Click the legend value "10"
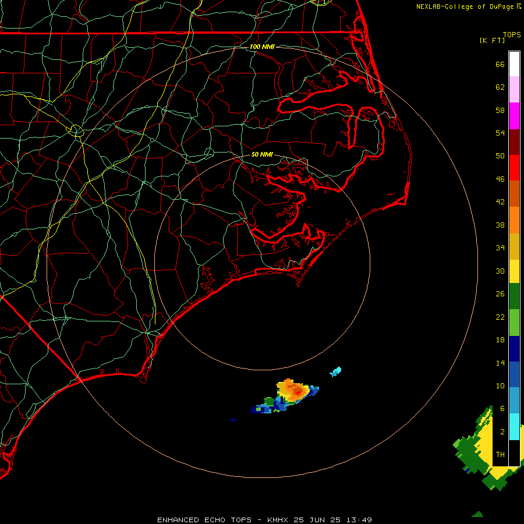Screen dimensions: 524x524 coord(500,386)
